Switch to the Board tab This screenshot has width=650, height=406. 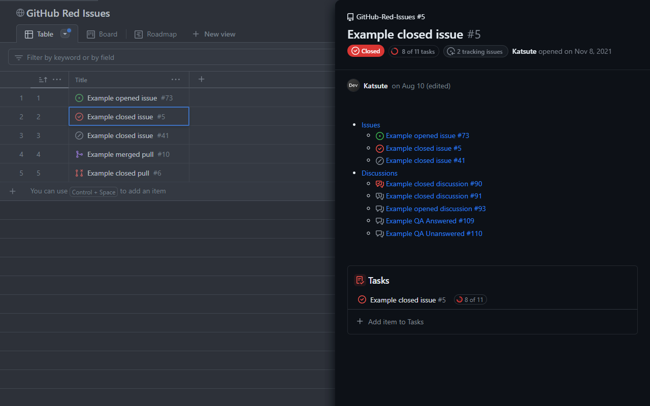[x=102, y=34]
